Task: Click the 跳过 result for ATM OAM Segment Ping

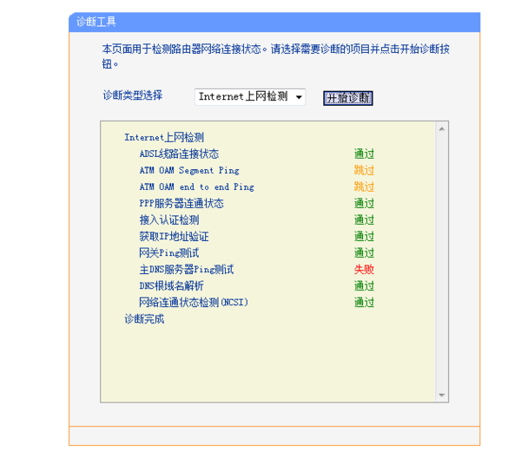Action: coord(364,170)
